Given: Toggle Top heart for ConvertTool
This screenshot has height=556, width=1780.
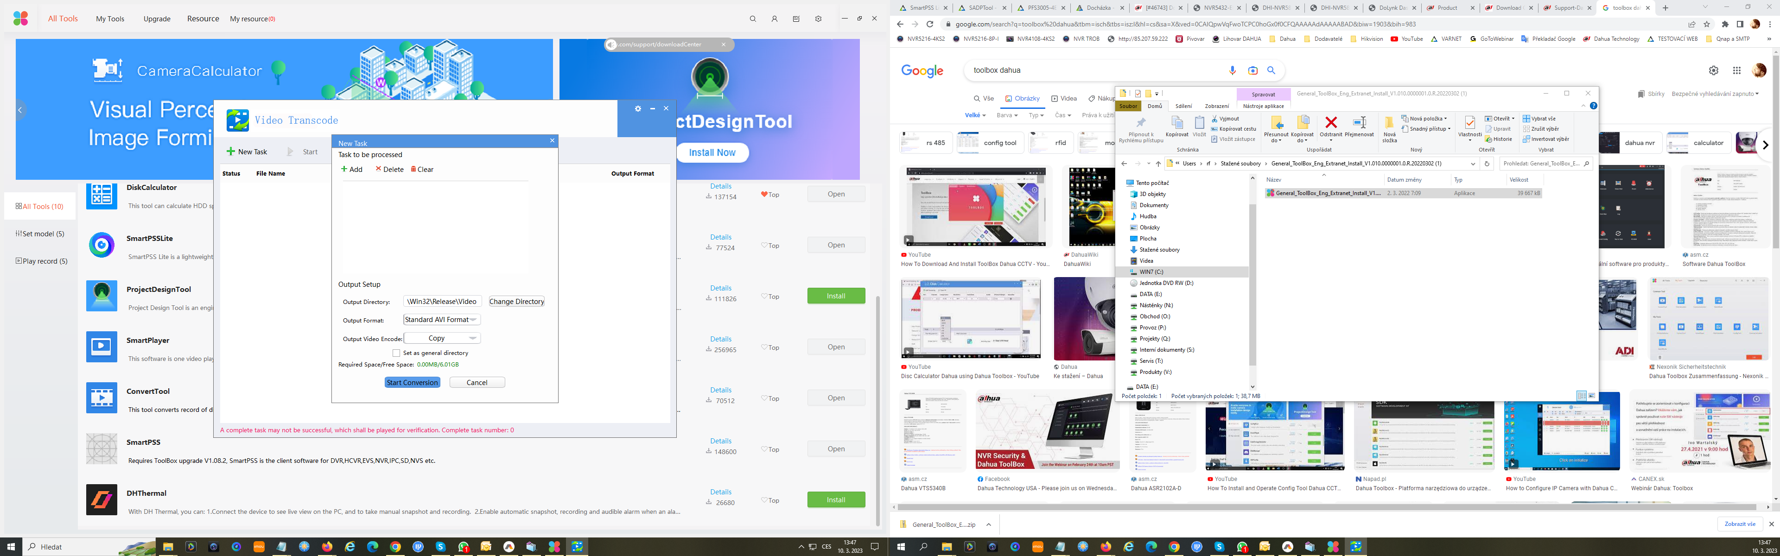Looking at the screenshot, I should coord(764,398).
